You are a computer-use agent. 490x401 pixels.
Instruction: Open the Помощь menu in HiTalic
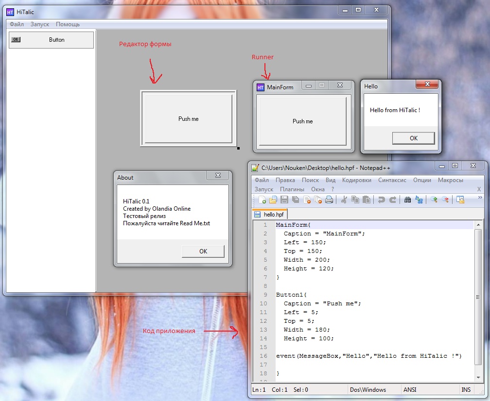(68, 24)
